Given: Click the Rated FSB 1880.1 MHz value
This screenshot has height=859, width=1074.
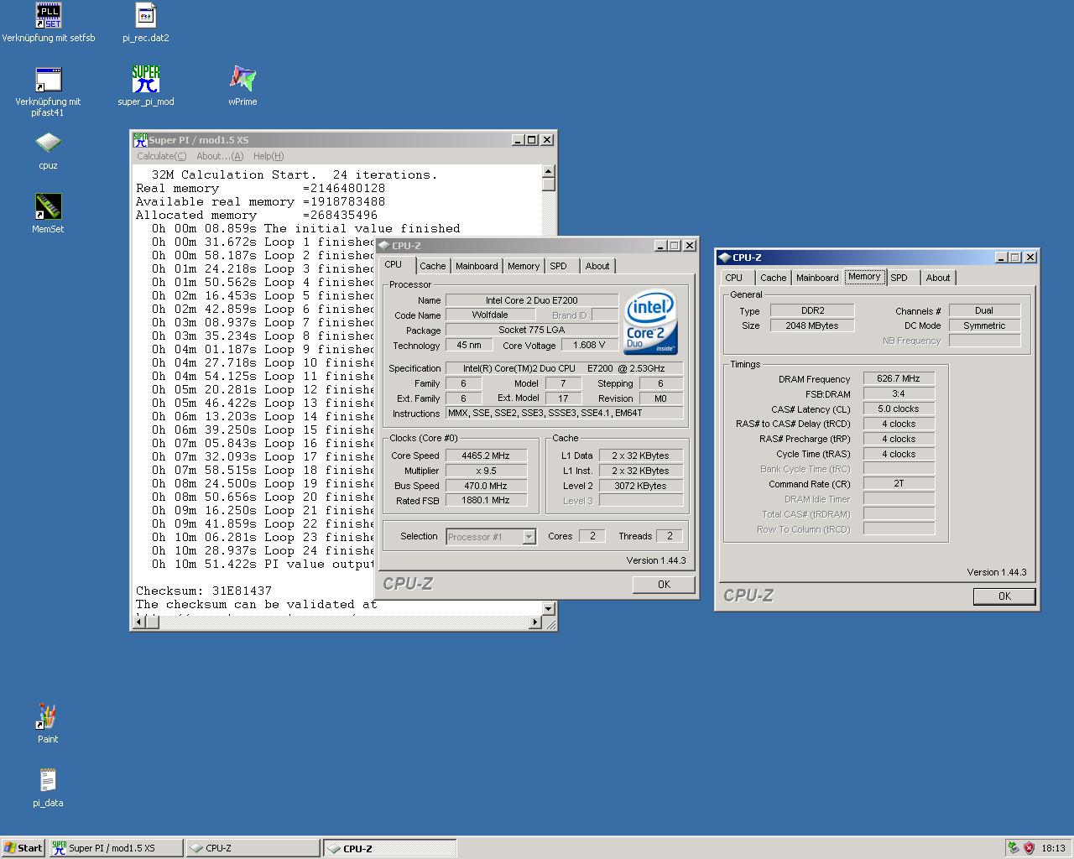Looking at the screenshot, I should coord(486,501).
